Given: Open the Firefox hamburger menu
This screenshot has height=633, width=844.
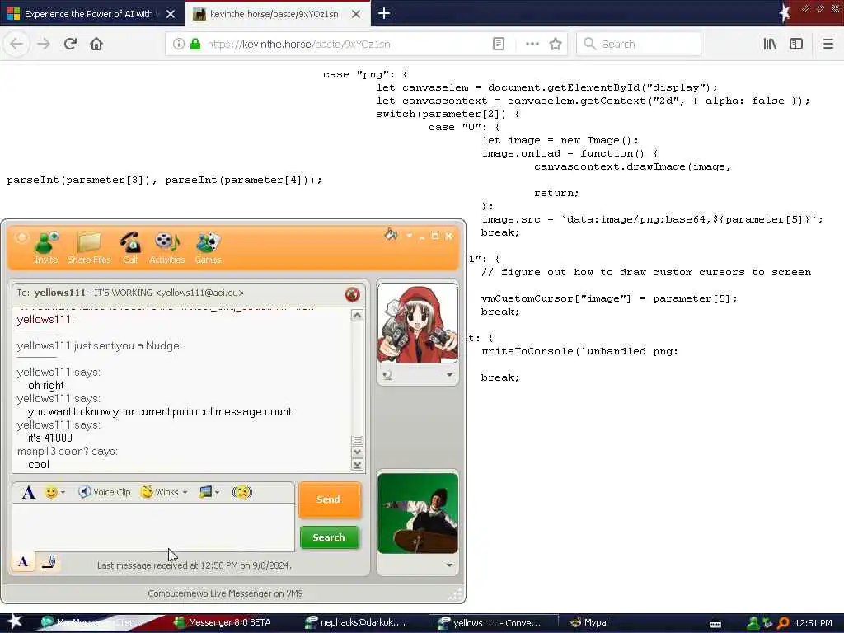Looking at the screenshot, I should (x=828, y=44).
